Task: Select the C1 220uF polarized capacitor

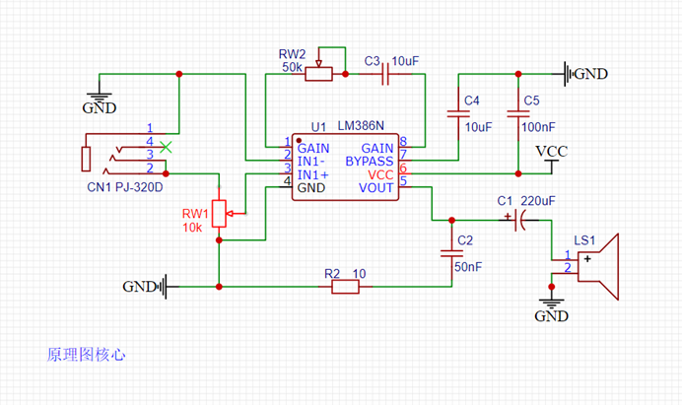Action: pyautogui.click(x=518, y=220)
